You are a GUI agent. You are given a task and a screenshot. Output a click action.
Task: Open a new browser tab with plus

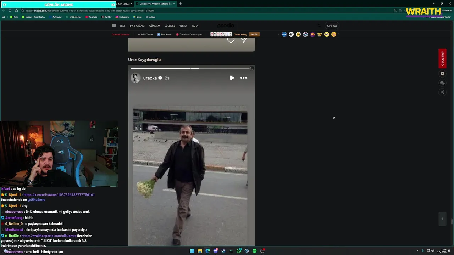coord(180,4)
